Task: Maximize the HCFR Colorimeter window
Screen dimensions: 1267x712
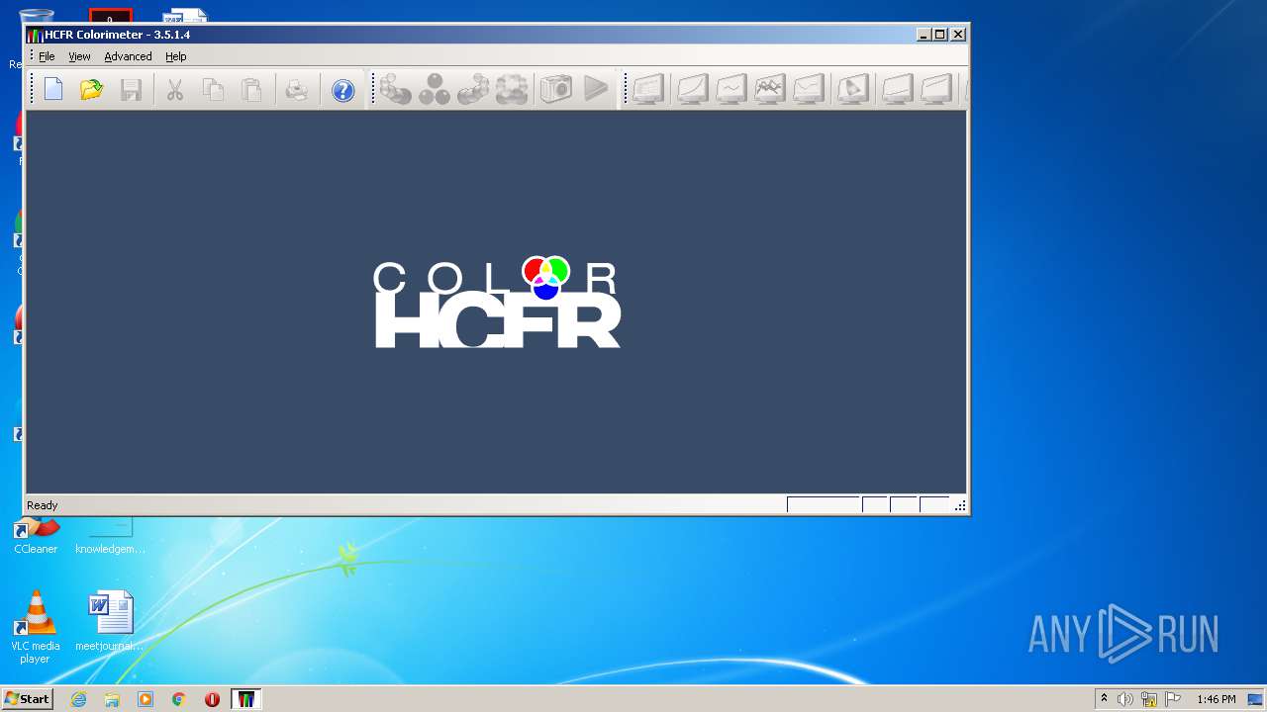Action: point(940,35)
